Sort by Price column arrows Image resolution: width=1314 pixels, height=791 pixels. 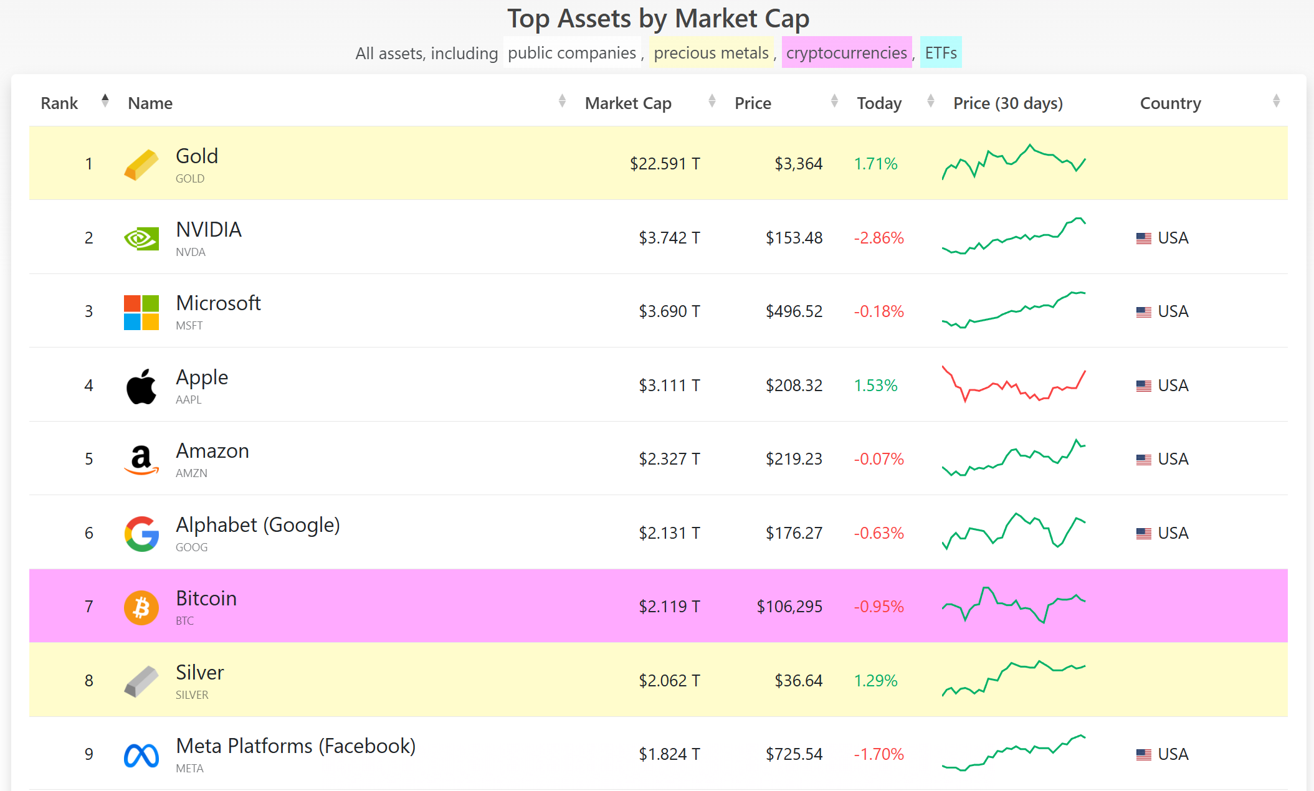click(x=834, y=101)
